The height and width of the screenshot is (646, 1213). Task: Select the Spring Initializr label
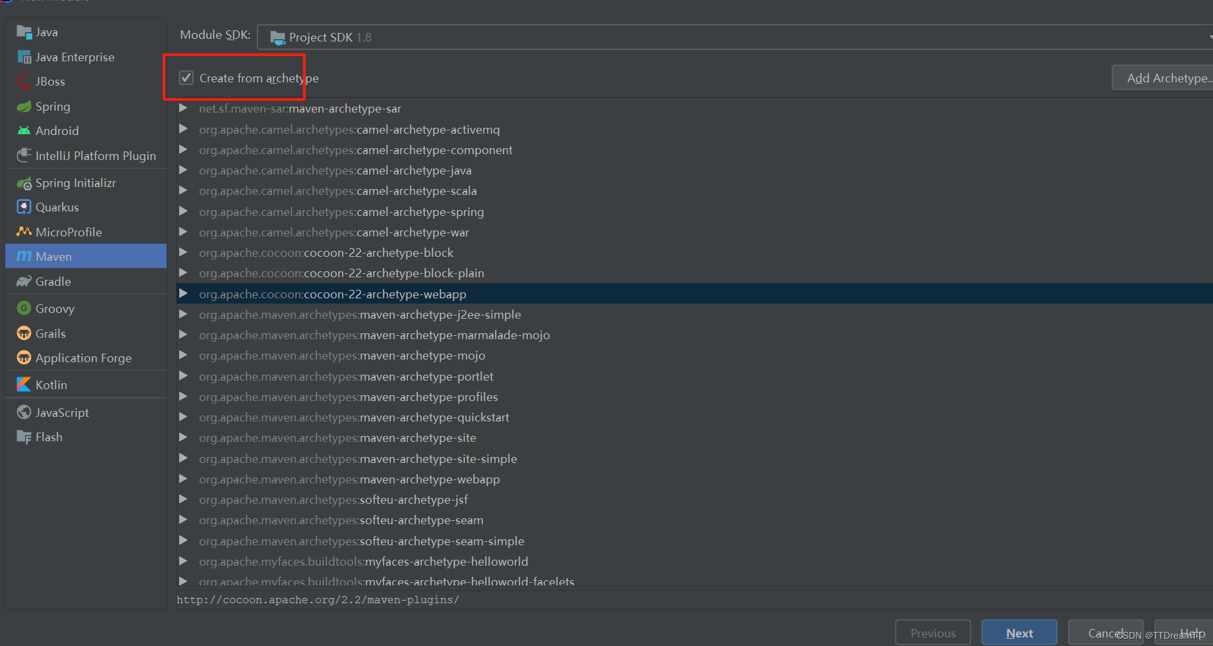[76, 183]
